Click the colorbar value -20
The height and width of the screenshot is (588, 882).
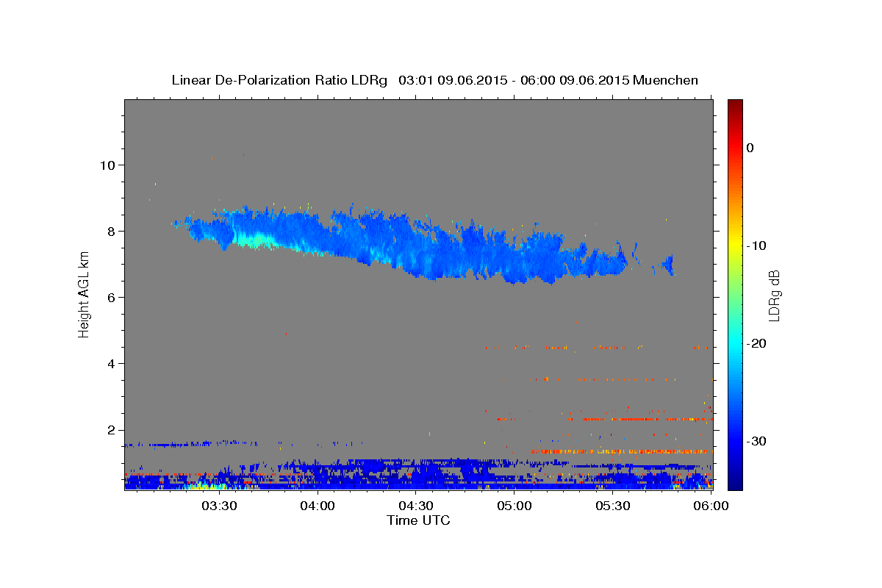tap(756, 343)
